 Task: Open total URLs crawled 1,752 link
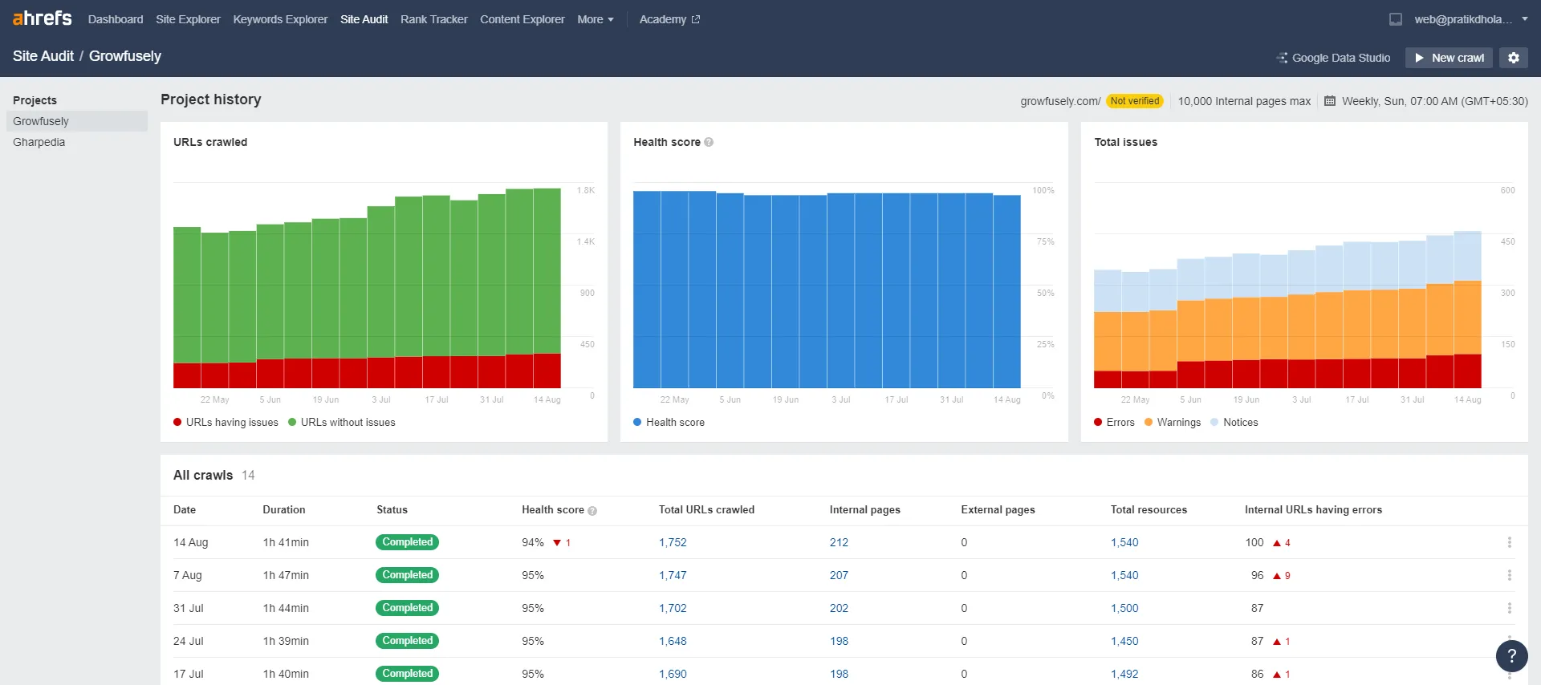(x=673, y=543)
